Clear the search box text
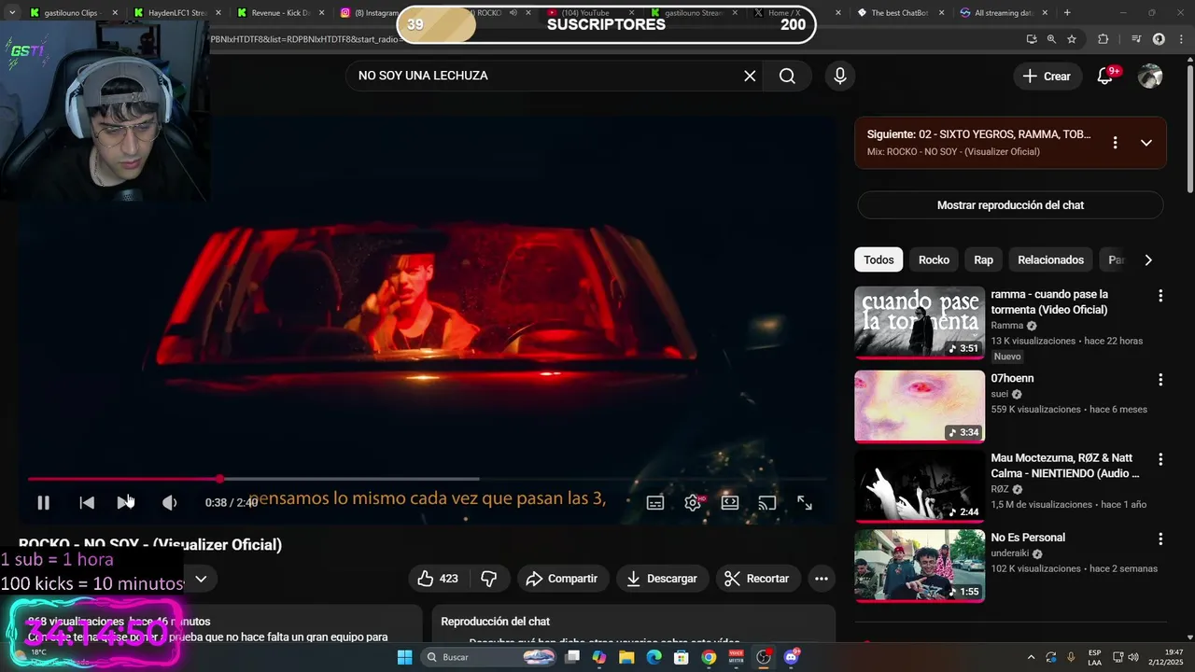This screenshot has height=672, width=1195. pos(750,76)
